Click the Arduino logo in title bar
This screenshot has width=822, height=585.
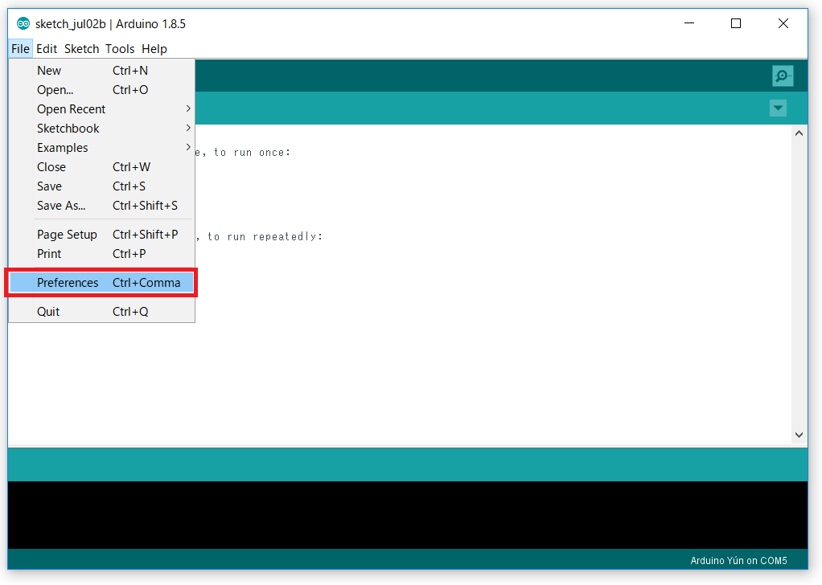tap(23, 23)
